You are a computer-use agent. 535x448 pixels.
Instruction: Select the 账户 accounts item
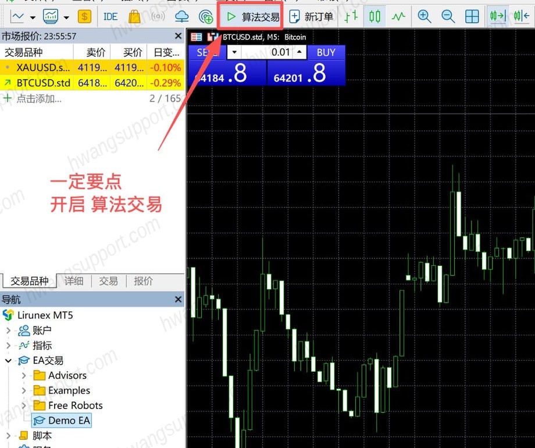coord(42,330)
